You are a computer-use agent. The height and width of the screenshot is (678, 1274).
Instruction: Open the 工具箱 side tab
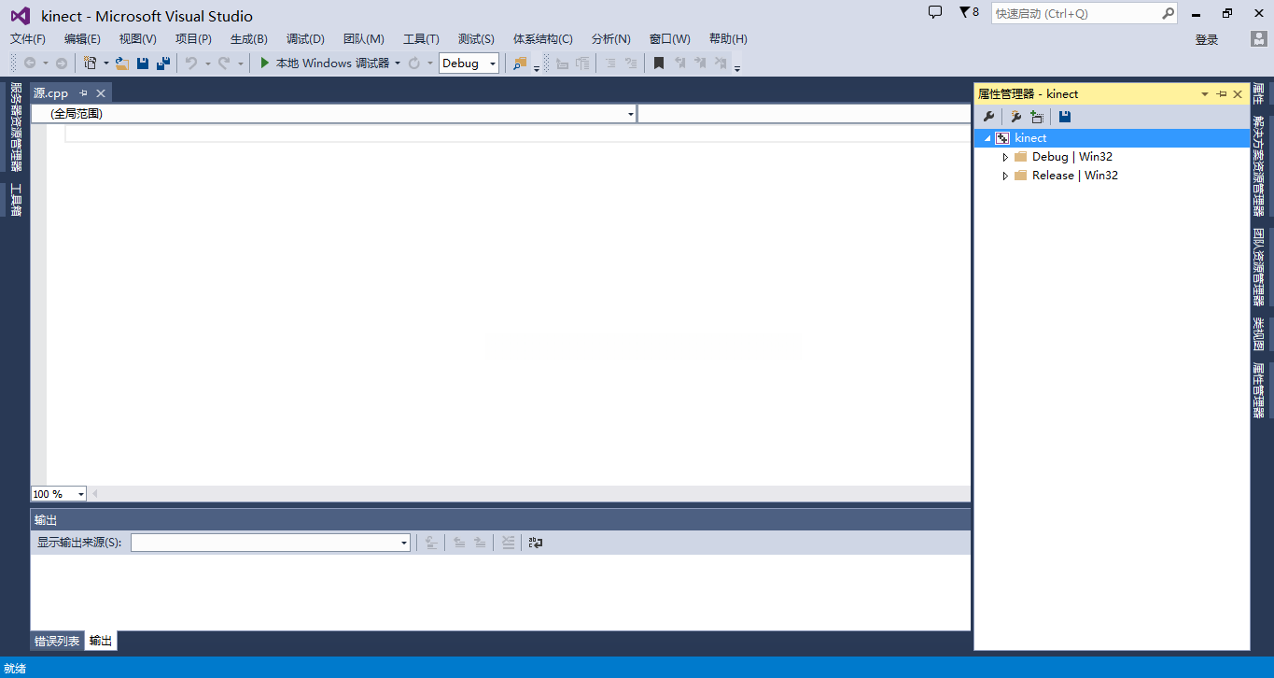click(x=15, y=200)
